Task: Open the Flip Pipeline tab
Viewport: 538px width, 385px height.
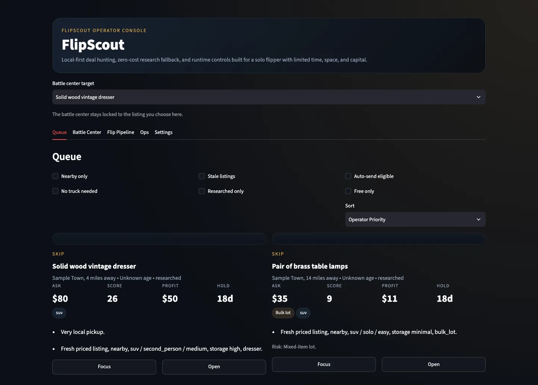Action: 121,132
